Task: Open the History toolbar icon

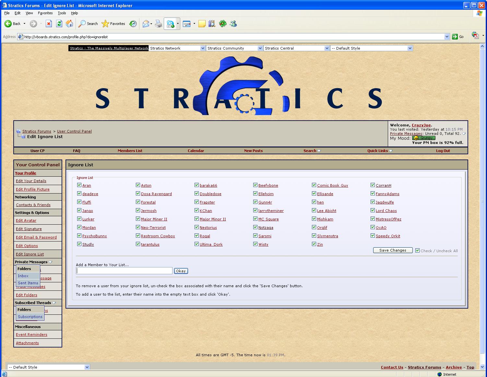Action: (133, 24)
